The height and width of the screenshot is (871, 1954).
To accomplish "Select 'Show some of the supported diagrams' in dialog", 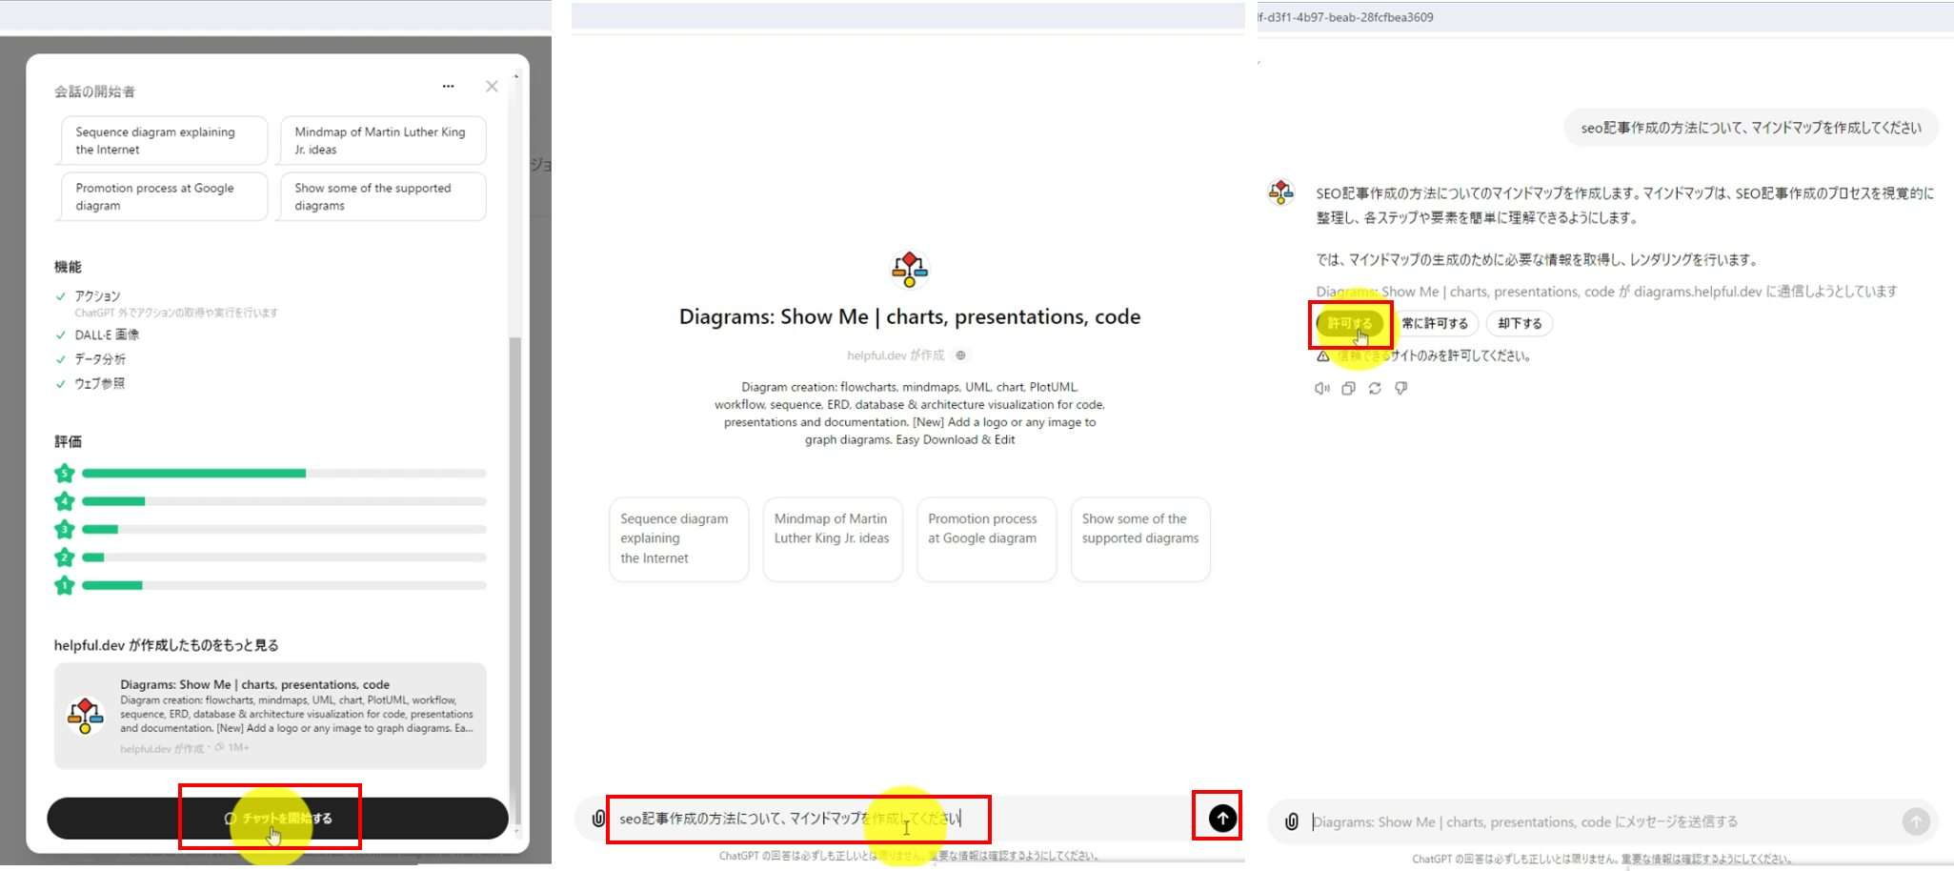I will [x=383, y=196].
